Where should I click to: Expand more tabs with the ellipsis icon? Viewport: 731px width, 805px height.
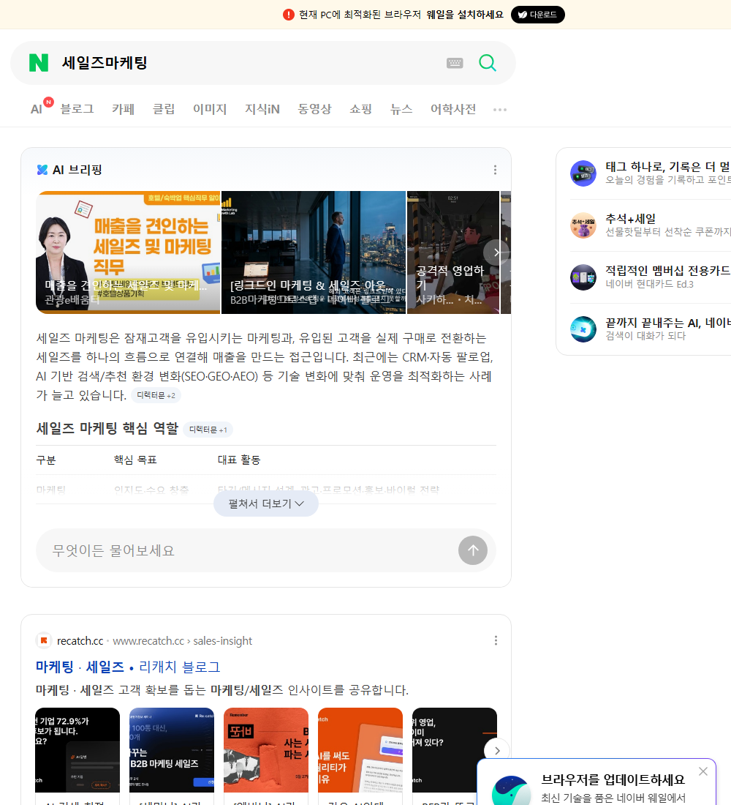click(x=500, y=109)
